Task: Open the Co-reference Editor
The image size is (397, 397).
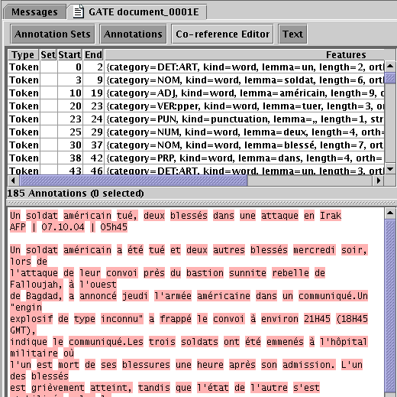Action: [222, 34]
